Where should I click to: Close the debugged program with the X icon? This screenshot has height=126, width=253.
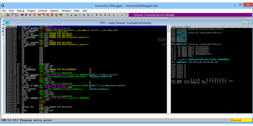pos(26,15)
